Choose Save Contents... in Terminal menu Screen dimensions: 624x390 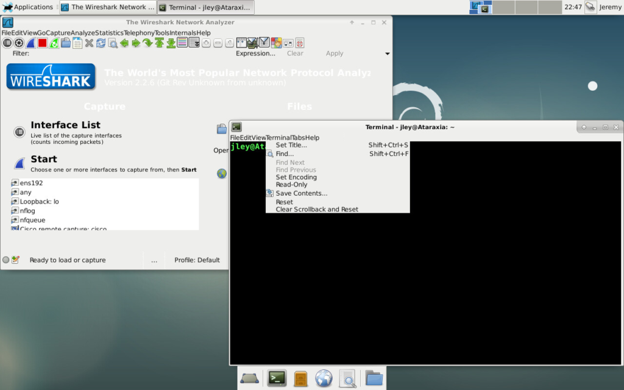tap(338, 193)
